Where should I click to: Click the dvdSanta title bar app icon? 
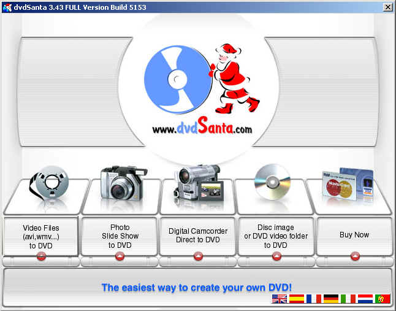pyautogui.click(x=7, y=7)
